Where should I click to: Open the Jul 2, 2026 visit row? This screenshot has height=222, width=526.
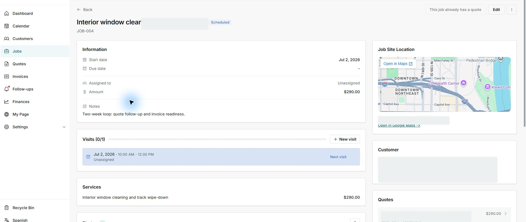click(221, 157)
